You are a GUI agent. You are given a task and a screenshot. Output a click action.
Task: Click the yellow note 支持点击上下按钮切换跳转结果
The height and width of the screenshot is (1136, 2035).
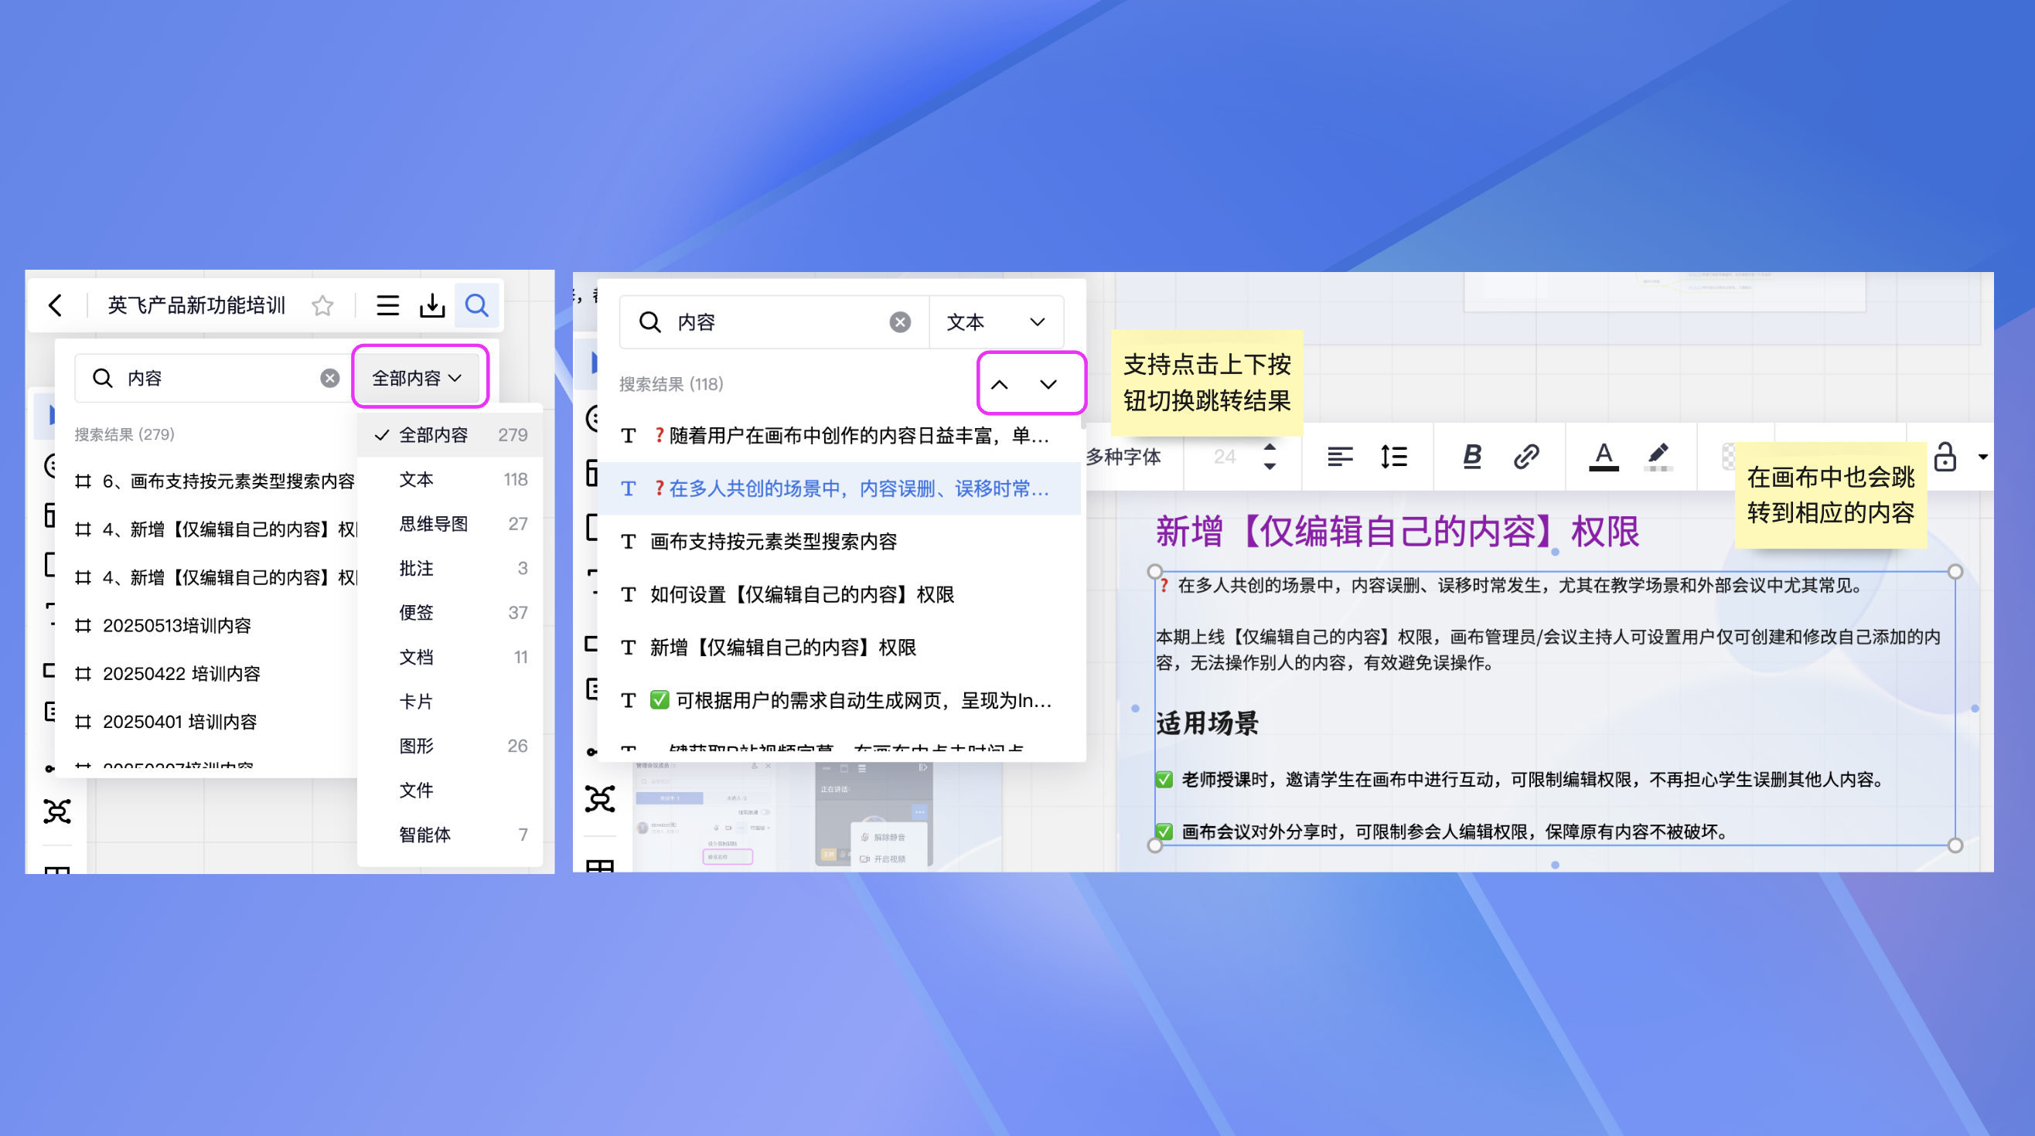point(1206,382)
